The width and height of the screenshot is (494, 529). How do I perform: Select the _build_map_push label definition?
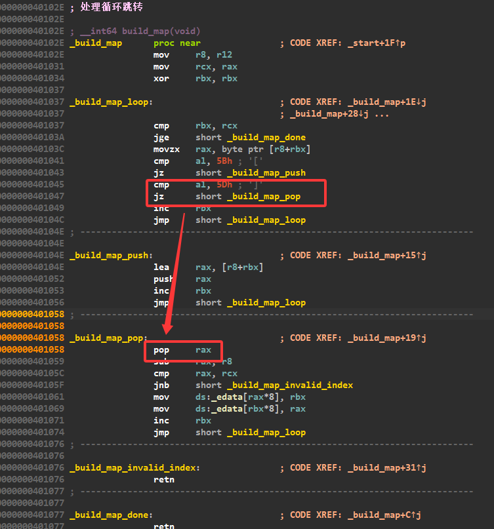click(111, 256)
